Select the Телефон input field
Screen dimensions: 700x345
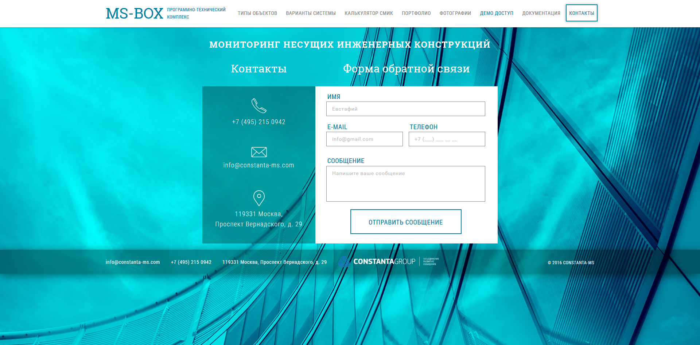pyautogui.click(x=447, y=139)
